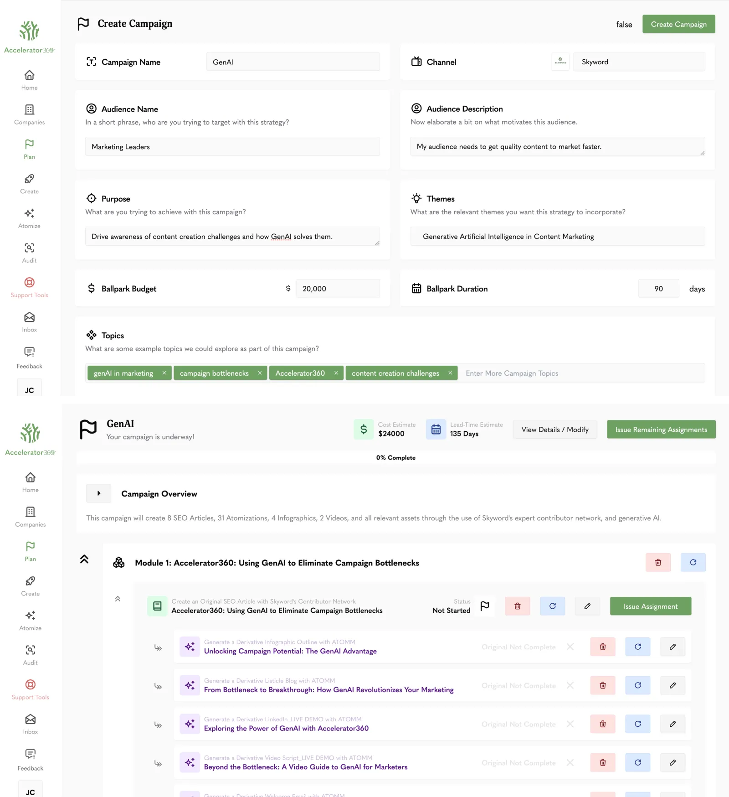Click the 0% Complete progress bar
Image resolution: width=729 pixels, height=797 pixels.
click(395, 457)
